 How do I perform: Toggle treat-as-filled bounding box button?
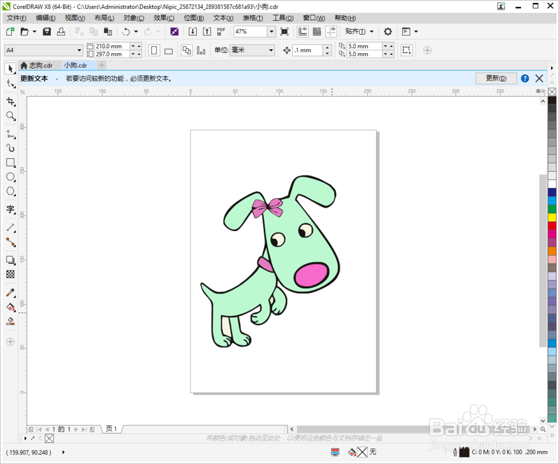[406, 50]
